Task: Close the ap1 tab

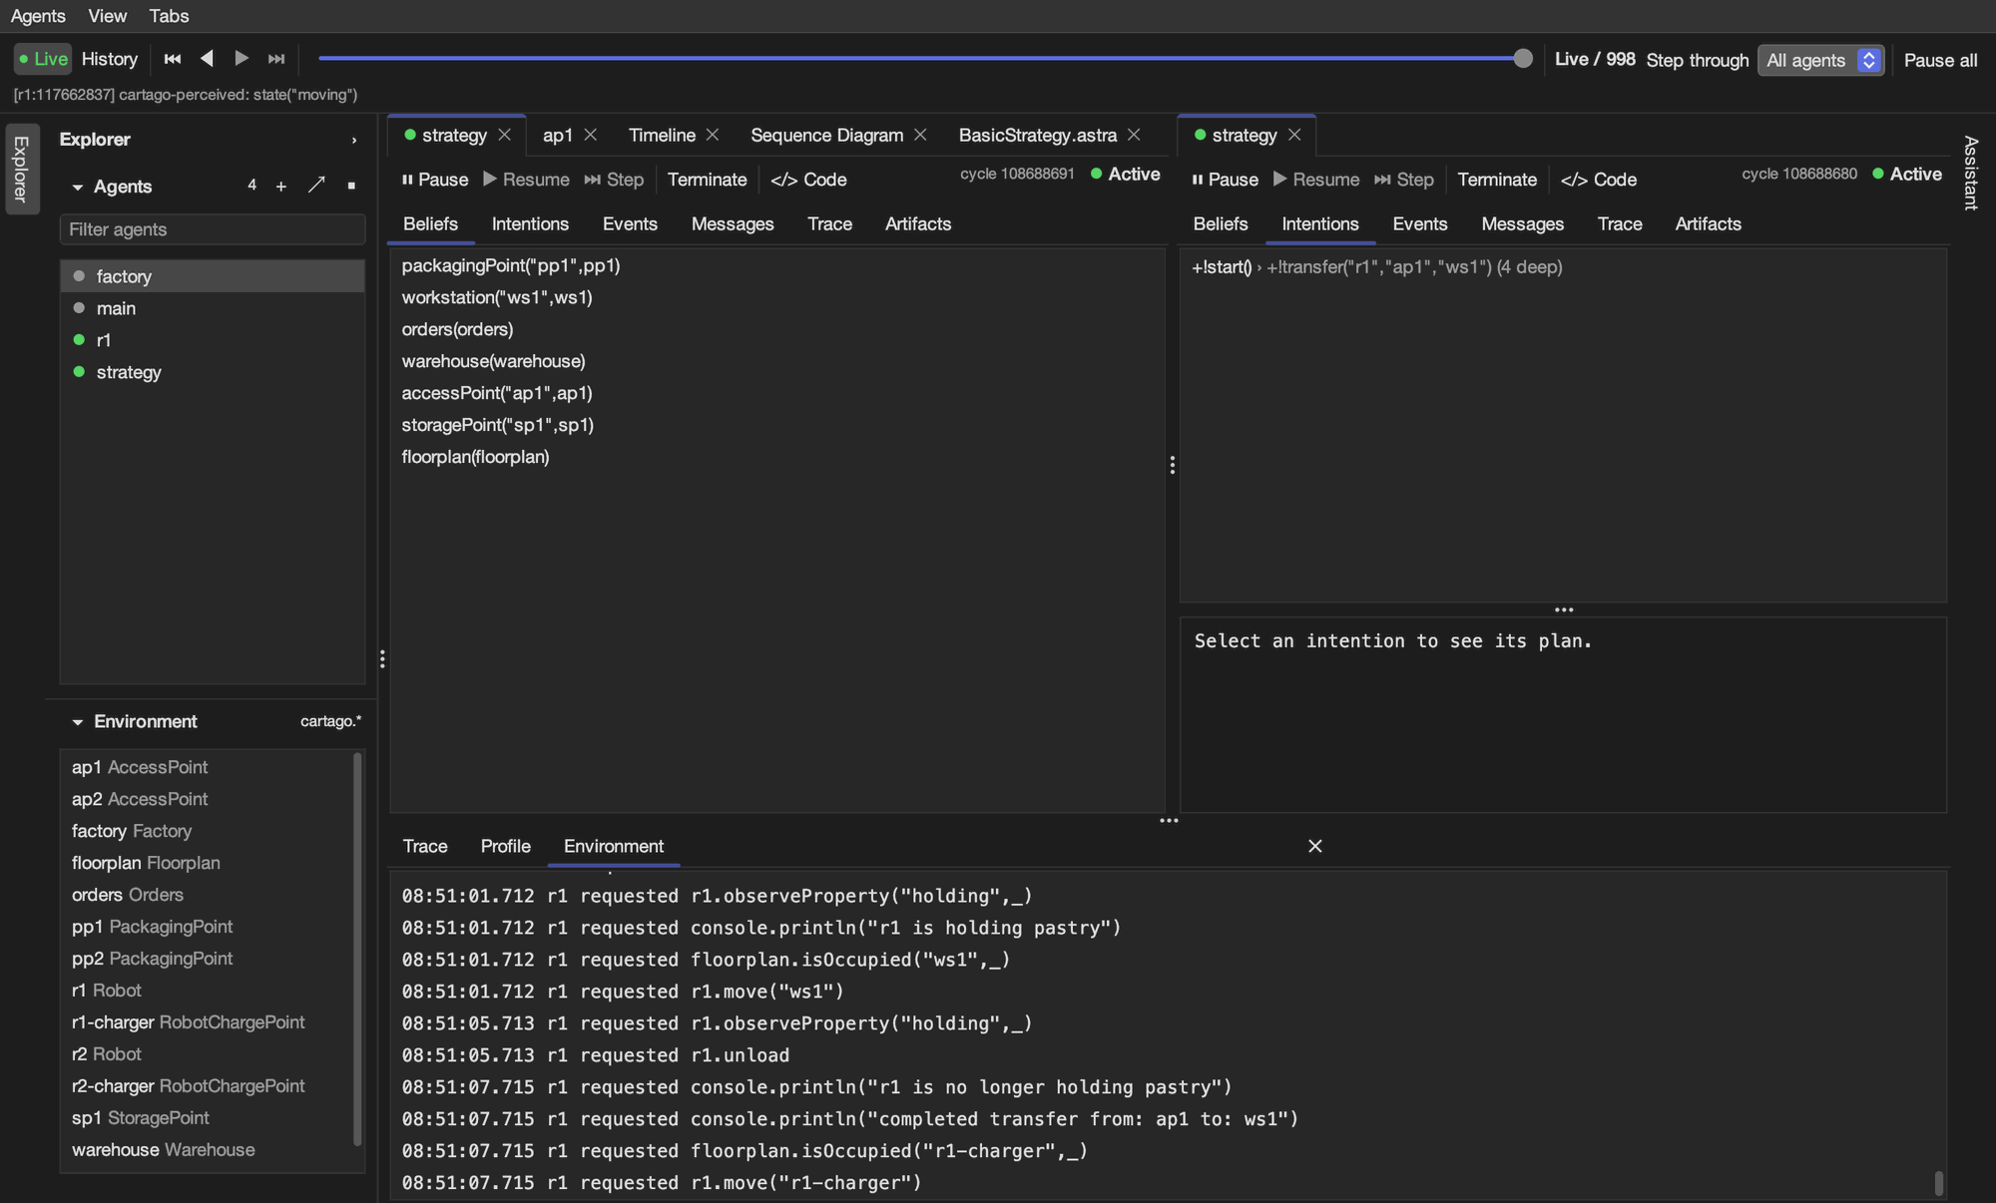Action: (591, 135)
